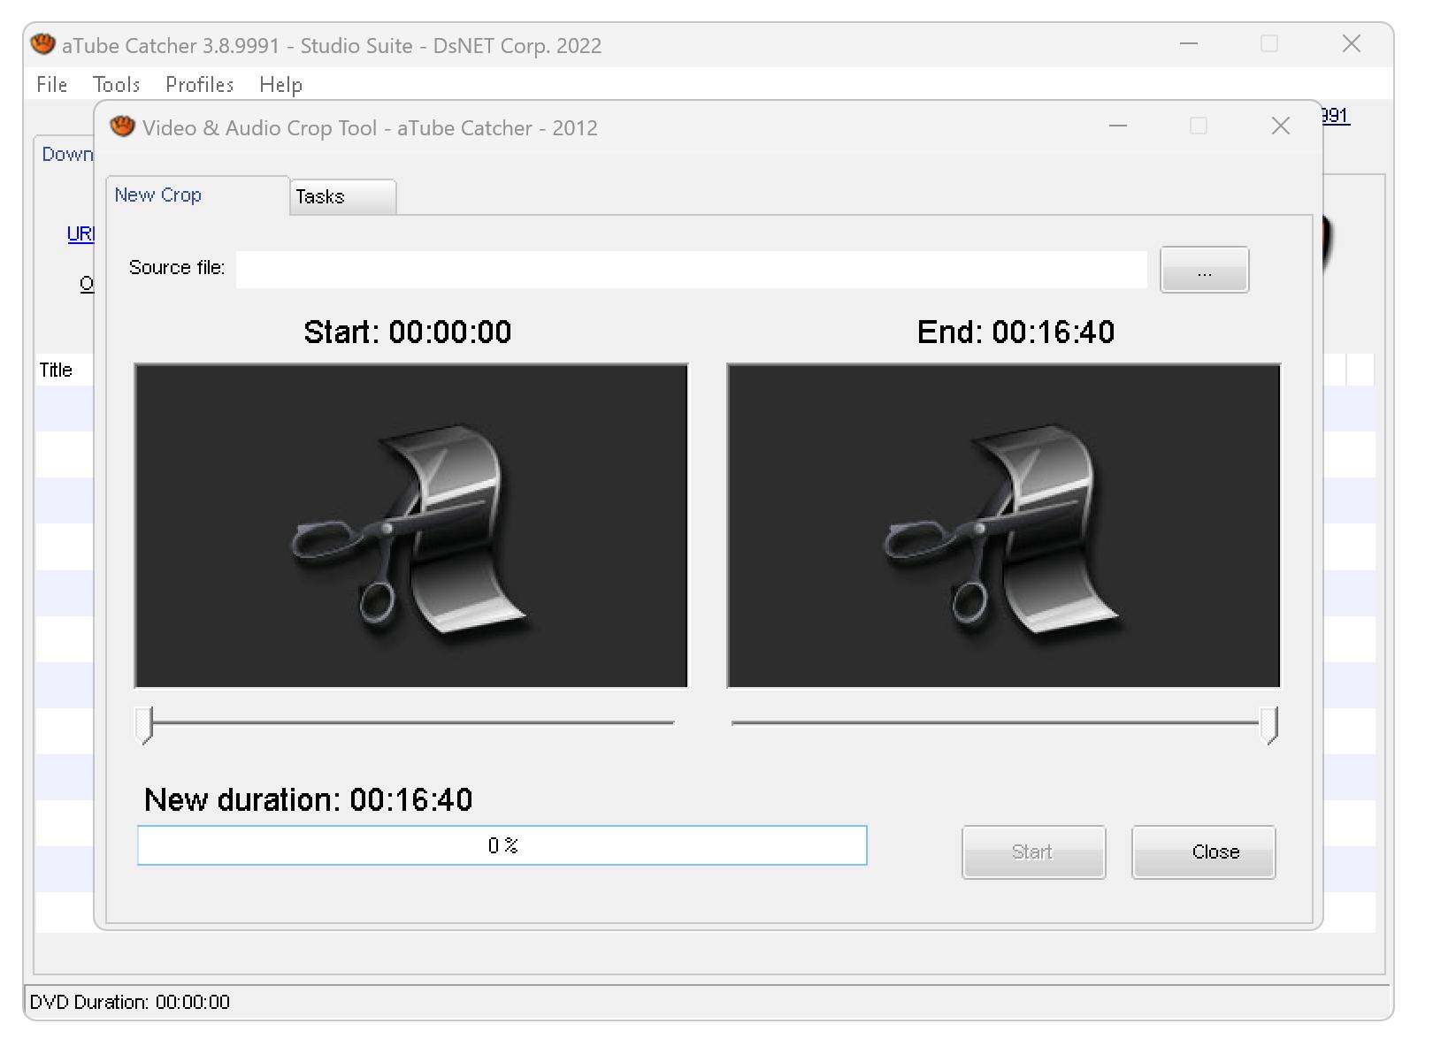Click the version link behind crop tool window
Image resolution: width=1433 pixels, height=1054 pixels.
pyautogui.click(x=1336, y=116)
